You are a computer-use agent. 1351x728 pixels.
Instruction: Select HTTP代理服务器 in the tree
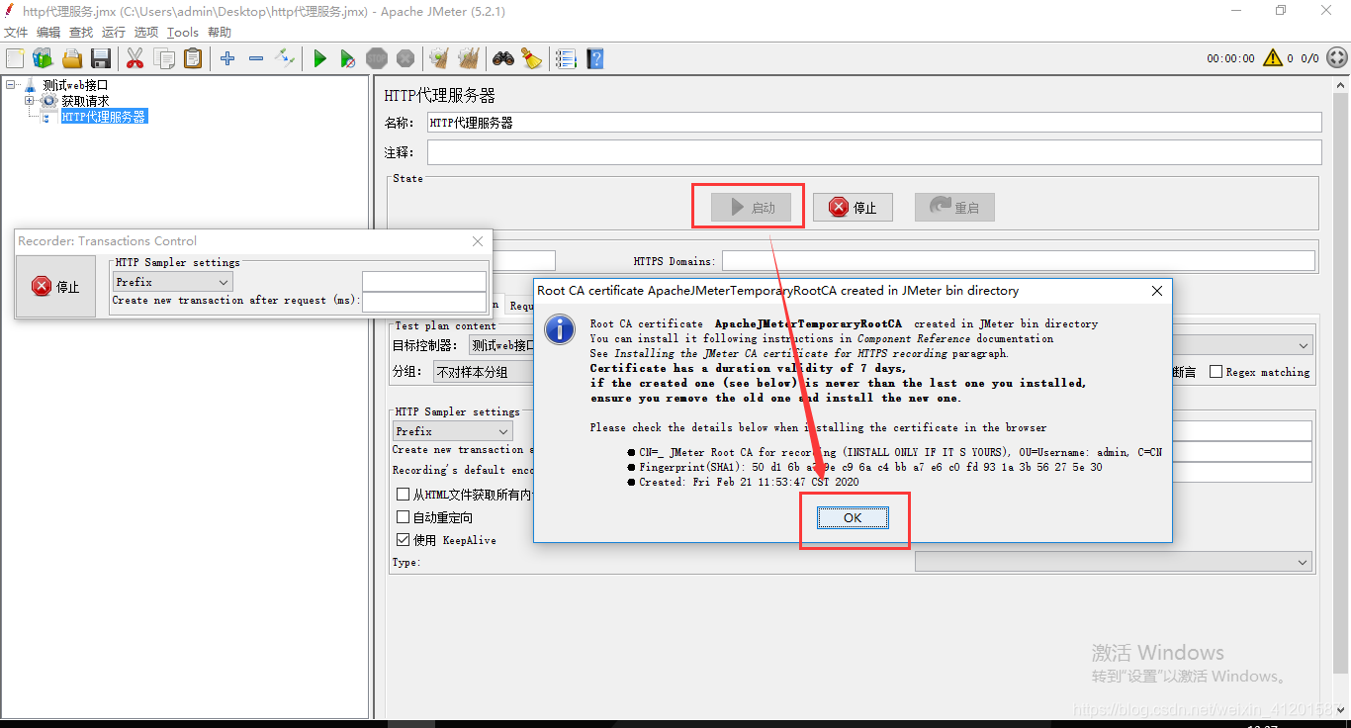pyautogui.click(x=104, y=117)
